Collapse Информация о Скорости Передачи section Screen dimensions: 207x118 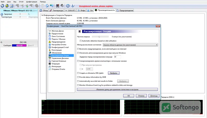[42, 15]
